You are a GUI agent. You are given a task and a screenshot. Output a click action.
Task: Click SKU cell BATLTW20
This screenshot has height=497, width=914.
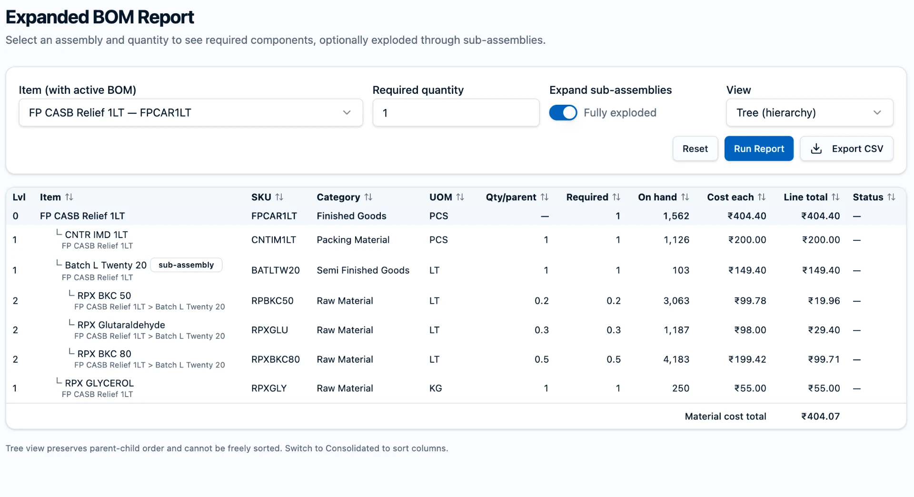(276, 270)
